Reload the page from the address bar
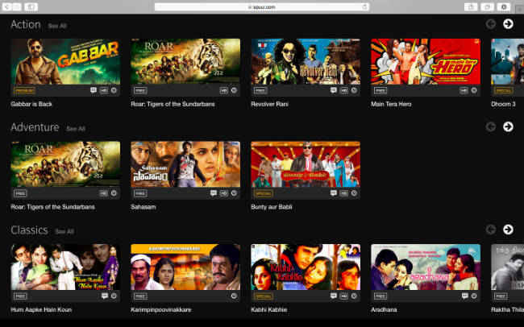The width and height of the screenshot is (524, 327). 364,6
